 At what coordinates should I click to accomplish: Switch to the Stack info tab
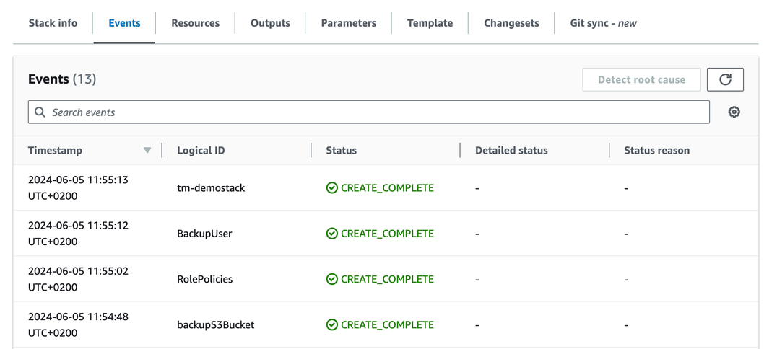[53, 23]
